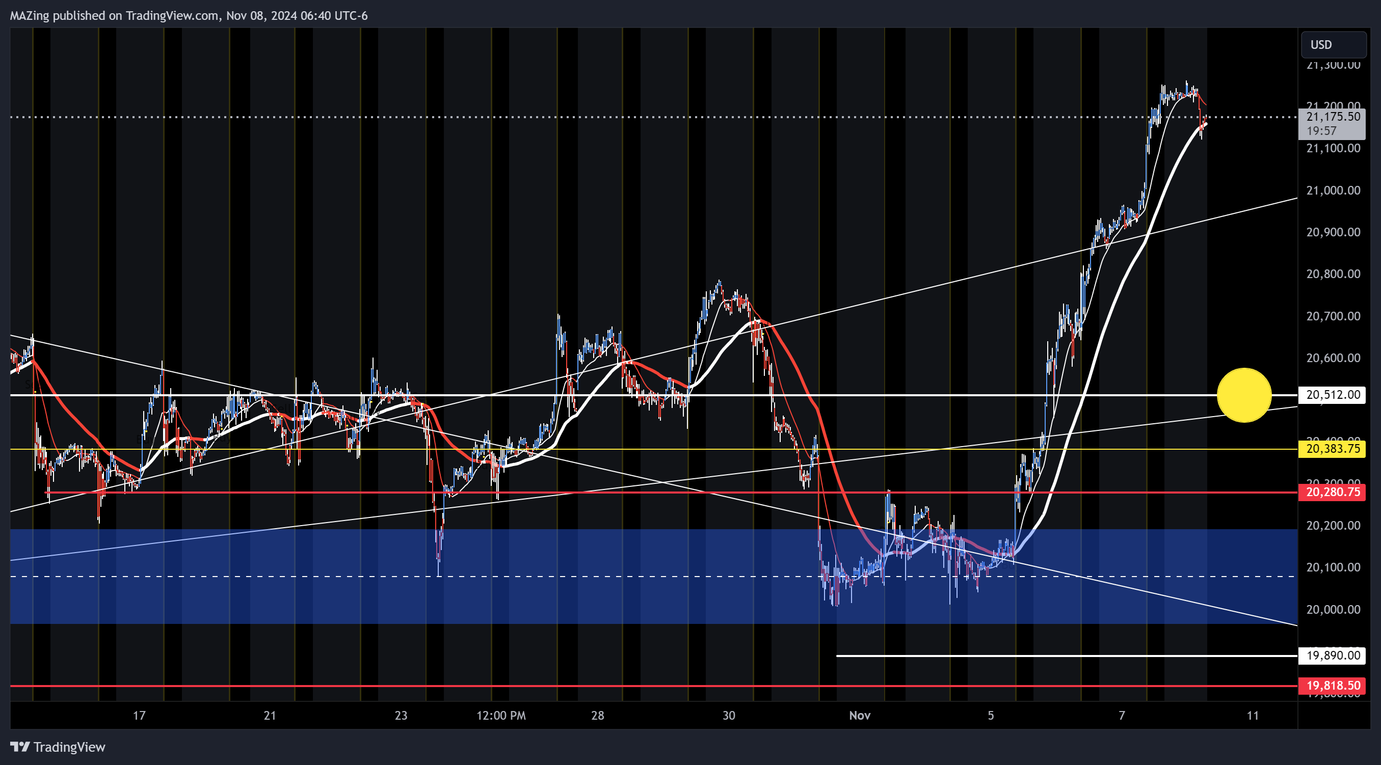This screenshot has height=765, width=1381.
Task: Click the 19:57 countdown timer label
Action: pyautogui.click(x=1321, y=131)
